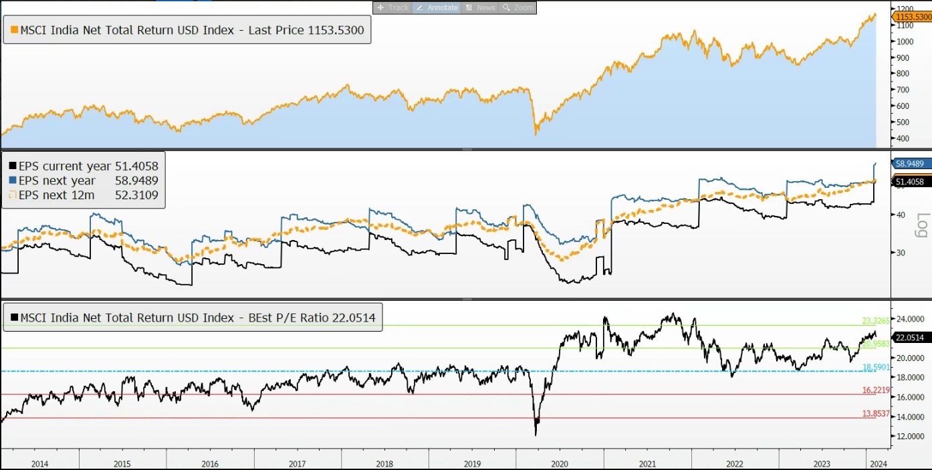Viewport: 932px width, 470px height.
Task: Click the 2020 label on time axis
Action: [x=560, y=463]
